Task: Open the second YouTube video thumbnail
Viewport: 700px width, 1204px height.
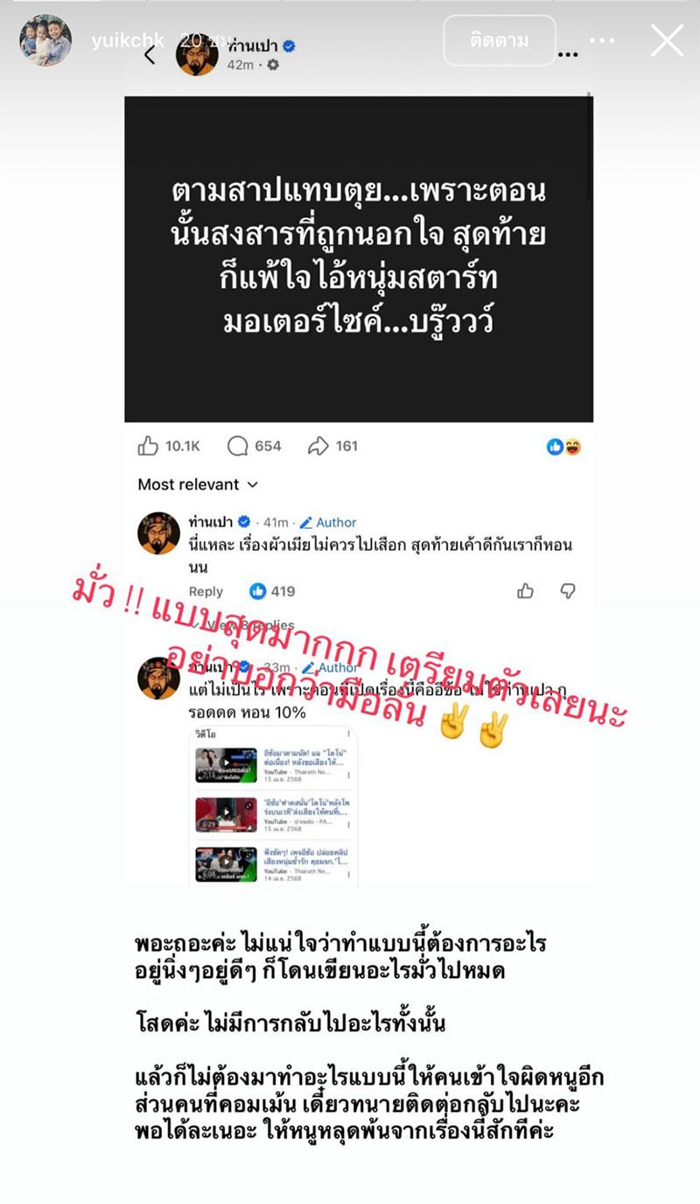Action: click(x=226, y=814)
